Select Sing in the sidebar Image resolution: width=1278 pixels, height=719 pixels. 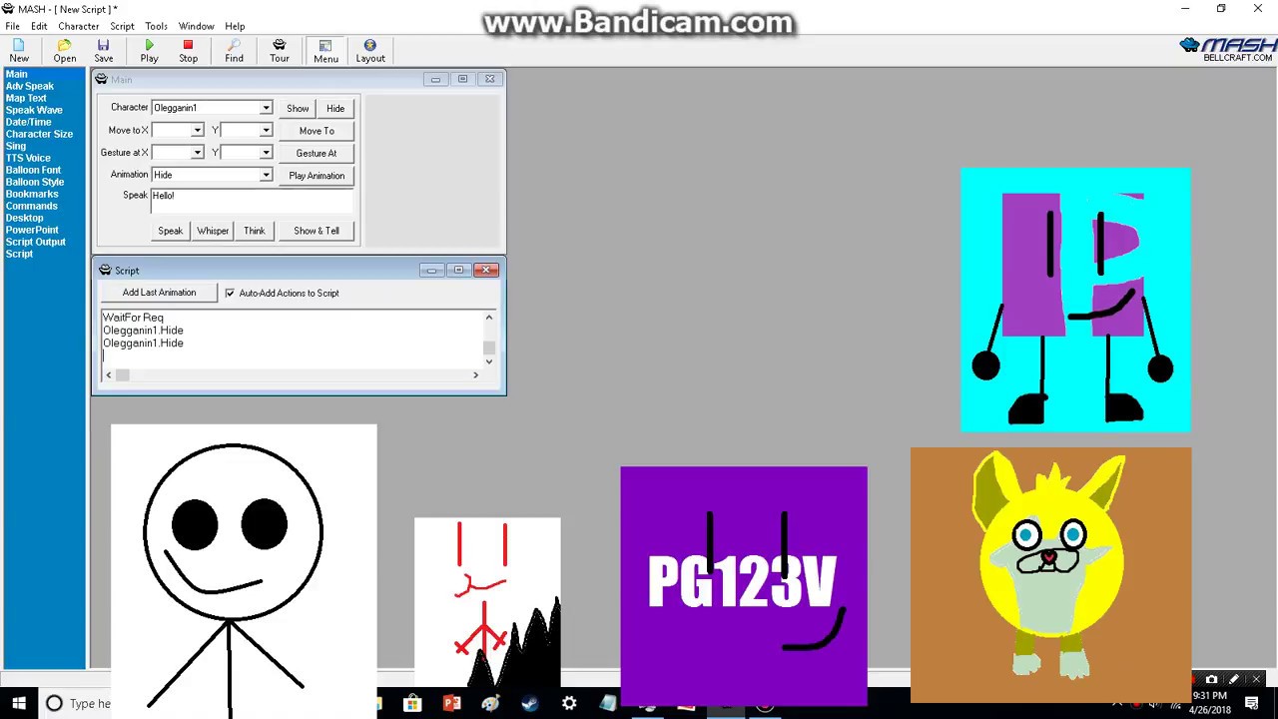click(x=16, y=146)
